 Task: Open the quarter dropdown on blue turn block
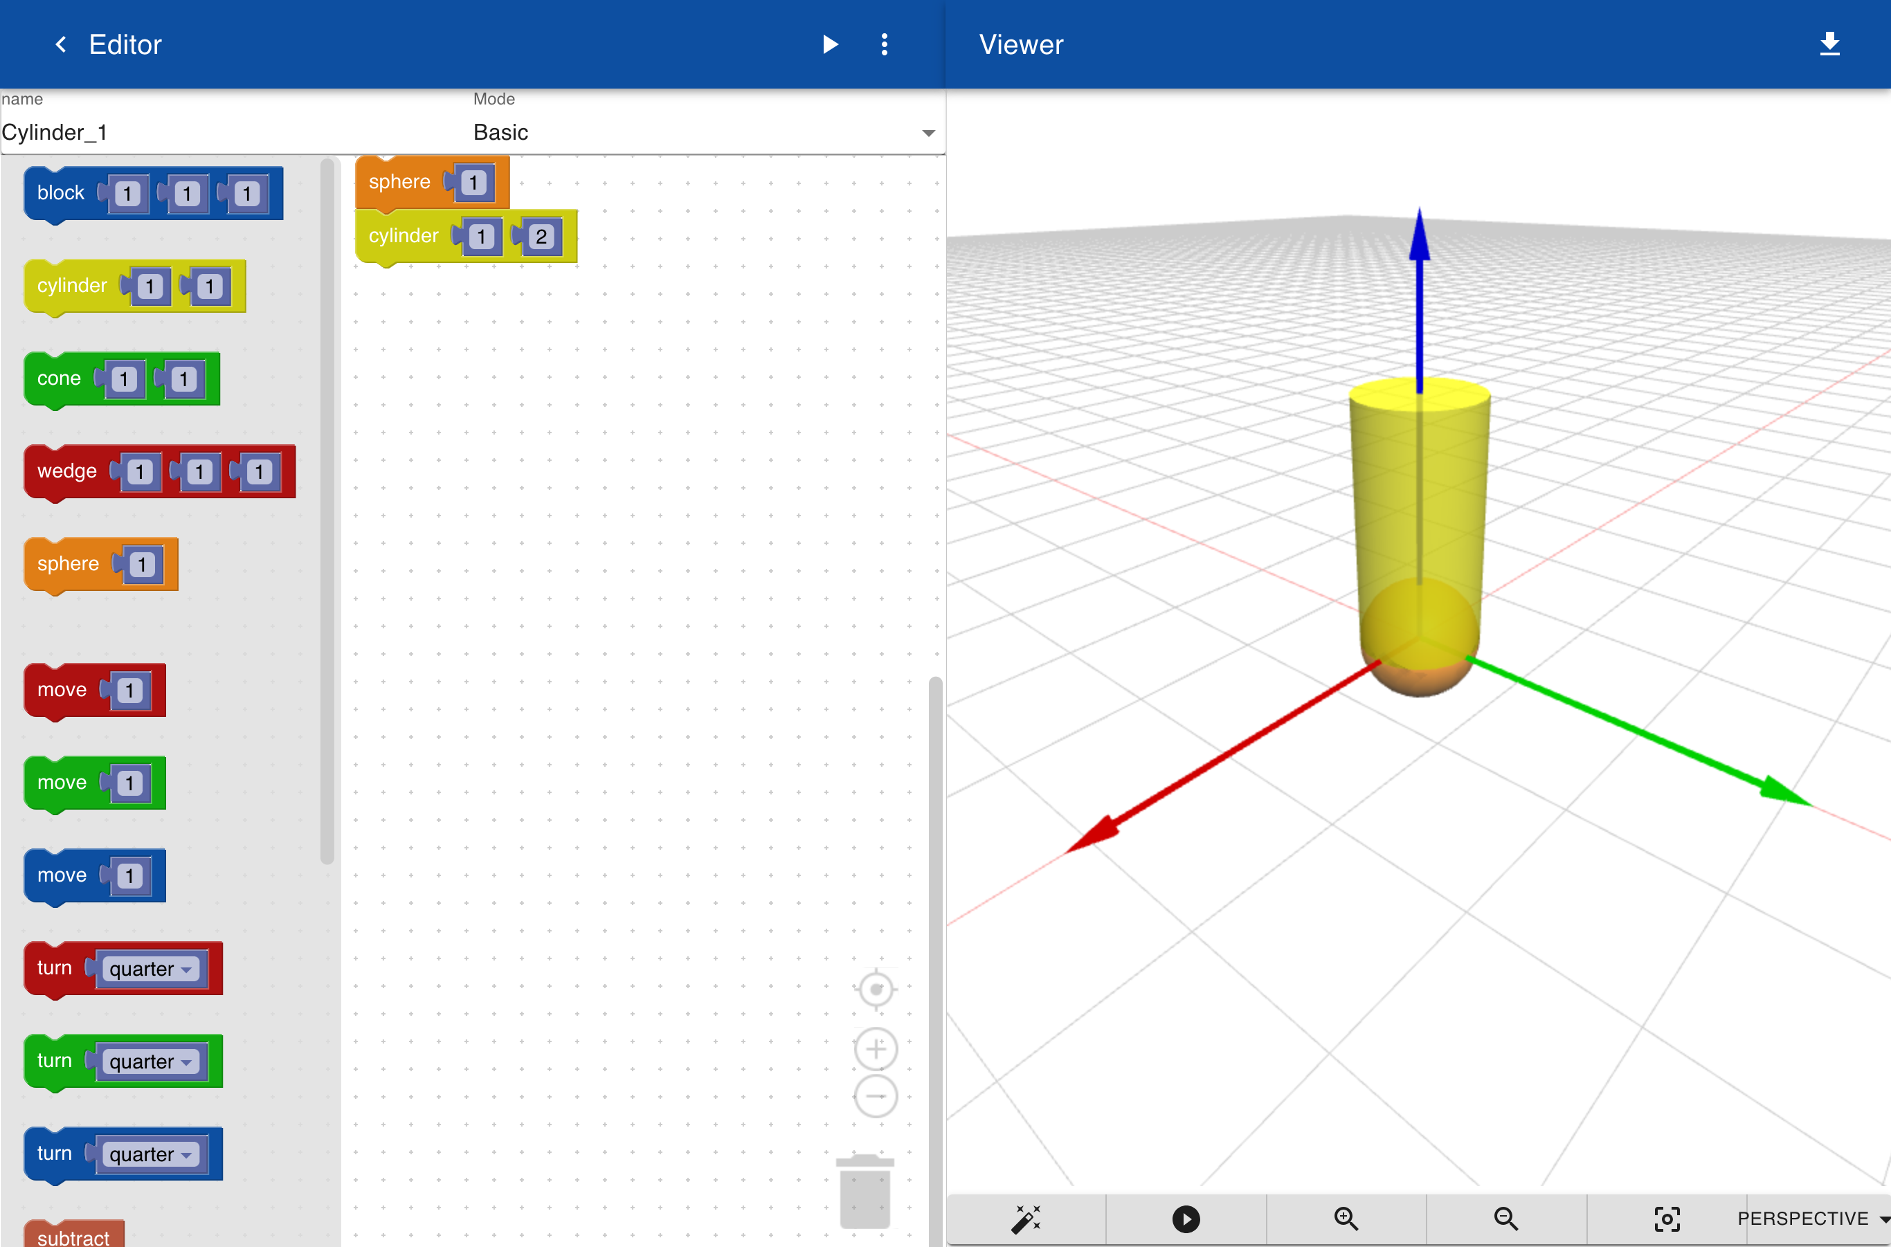click(150, 1154)
